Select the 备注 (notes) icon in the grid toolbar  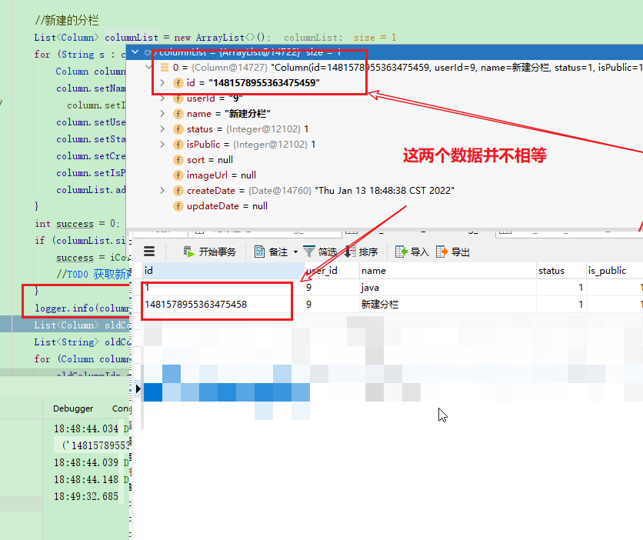tap(259, 252)
